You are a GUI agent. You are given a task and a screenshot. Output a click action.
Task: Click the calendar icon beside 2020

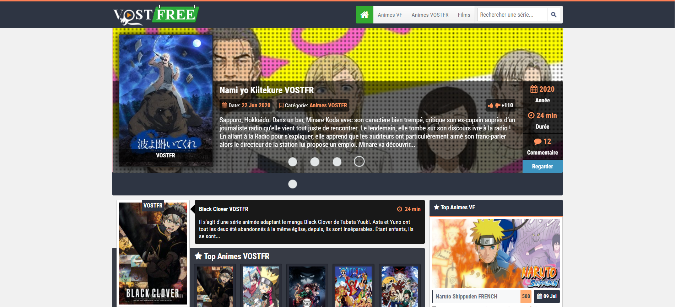[x=534, y=89]
